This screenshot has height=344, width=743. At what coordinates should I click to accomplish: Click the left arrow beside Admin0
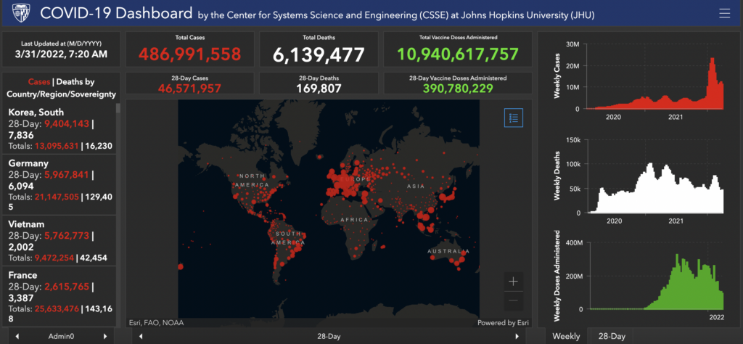17,337
